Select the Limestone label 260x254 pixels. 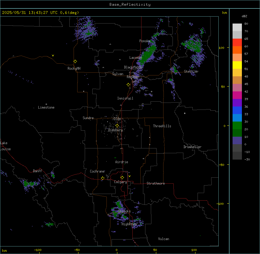point(46,107)
